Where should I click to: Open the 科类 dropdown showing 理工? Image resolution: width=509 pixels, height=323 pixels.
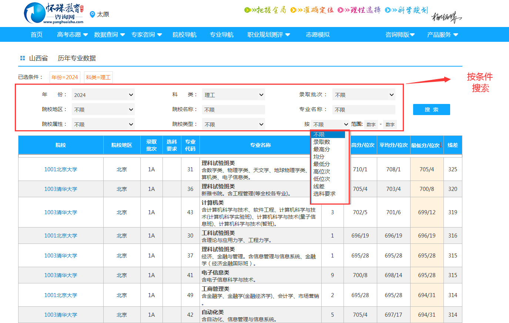tap(234, 95)
